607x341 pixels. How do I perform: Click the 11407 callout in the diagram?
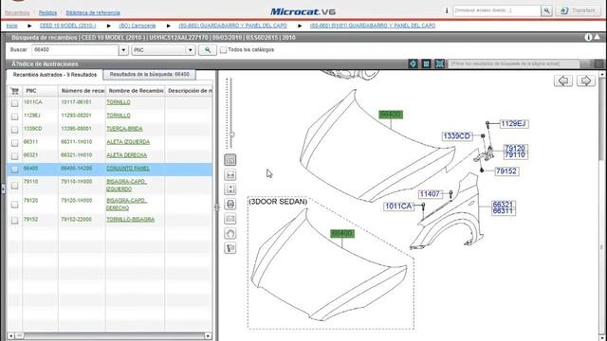pyautogui.click(x=430, y=194)
